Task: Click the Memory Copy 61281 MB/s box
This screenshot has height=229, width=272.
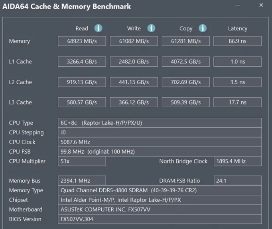Action: click(x=185, y=41)
